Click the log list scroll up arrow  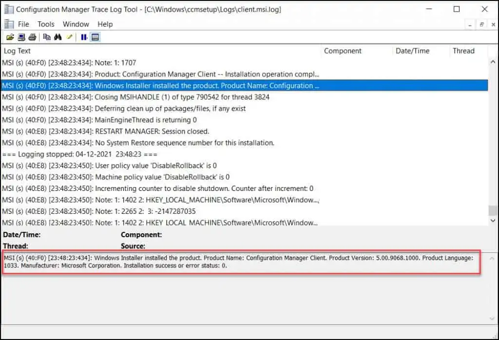[493, 62]
